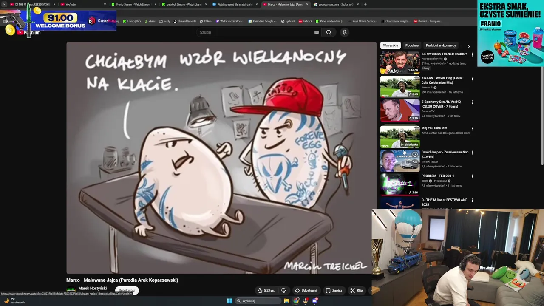Open the Panel moderatora bookmark
This screenshot has width=544, height=306.
tap(329, 21)
